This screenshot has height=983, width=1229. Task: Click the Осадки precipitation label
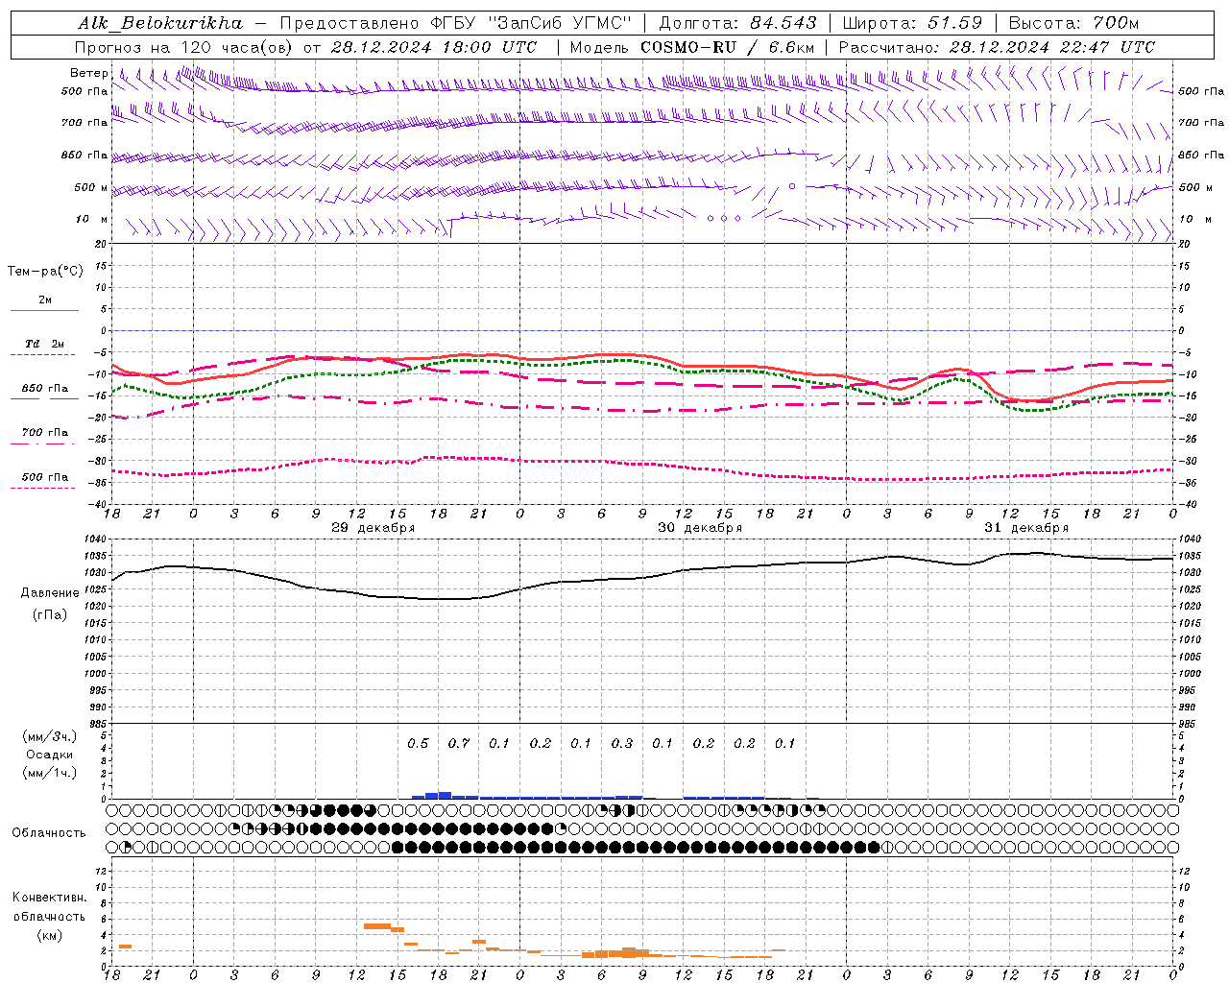tap(50, 755)
